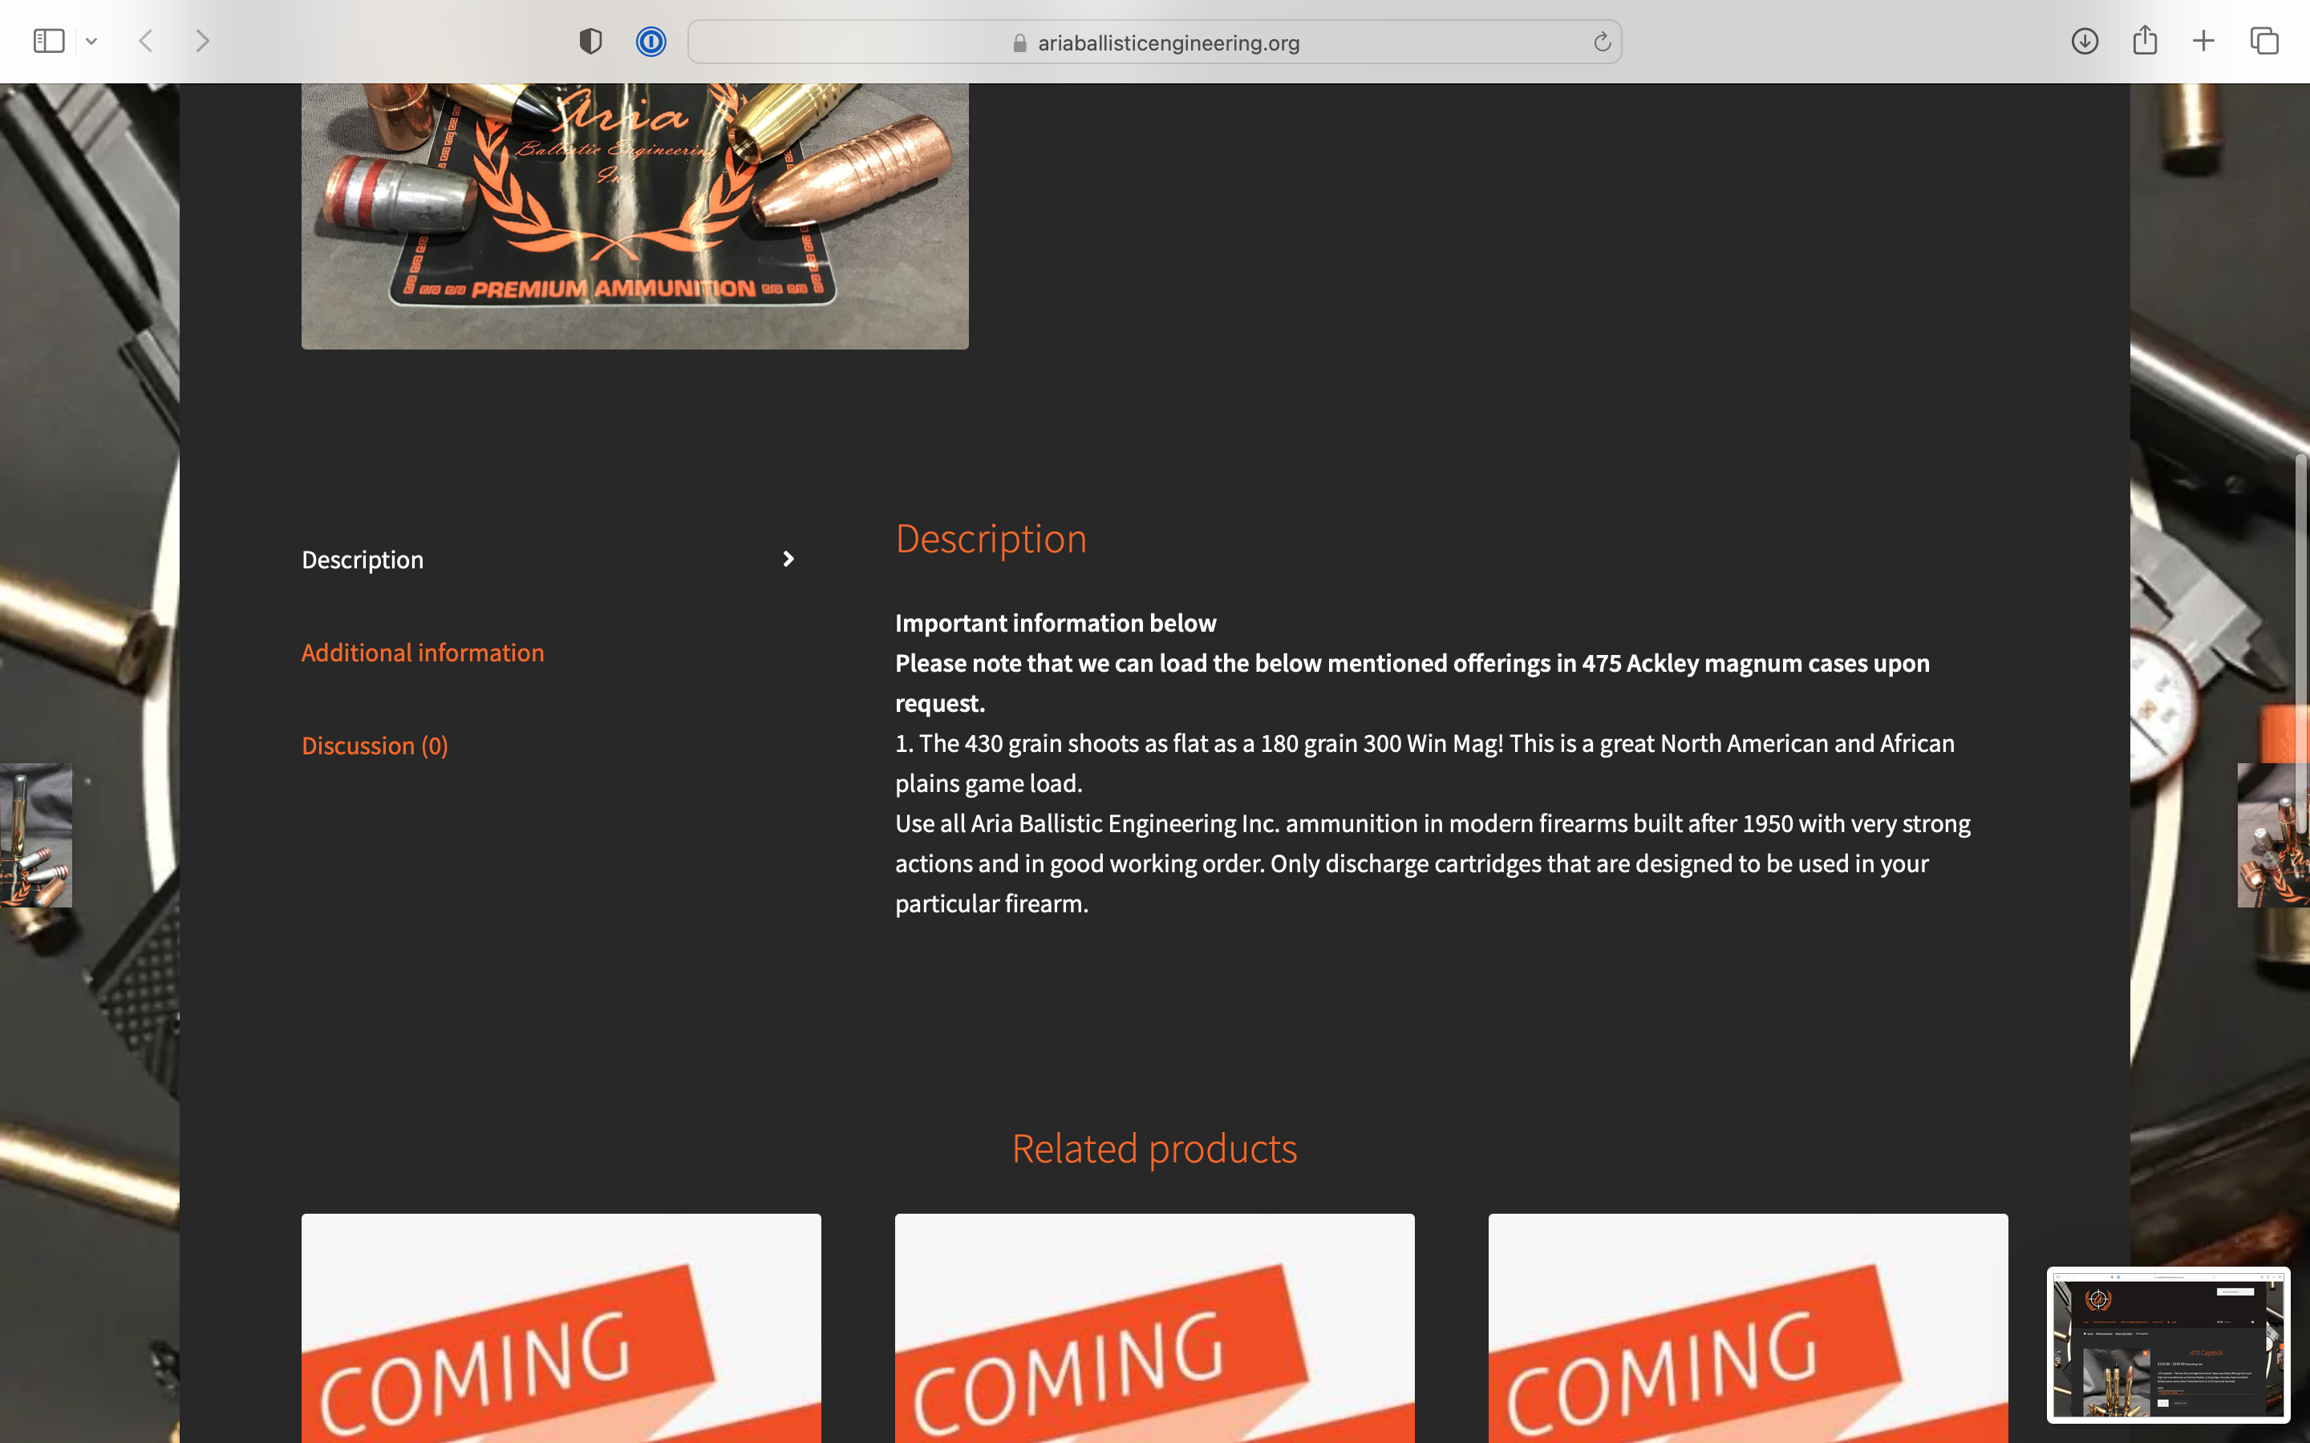Open the middle Coming Soon related product

1155,1328
